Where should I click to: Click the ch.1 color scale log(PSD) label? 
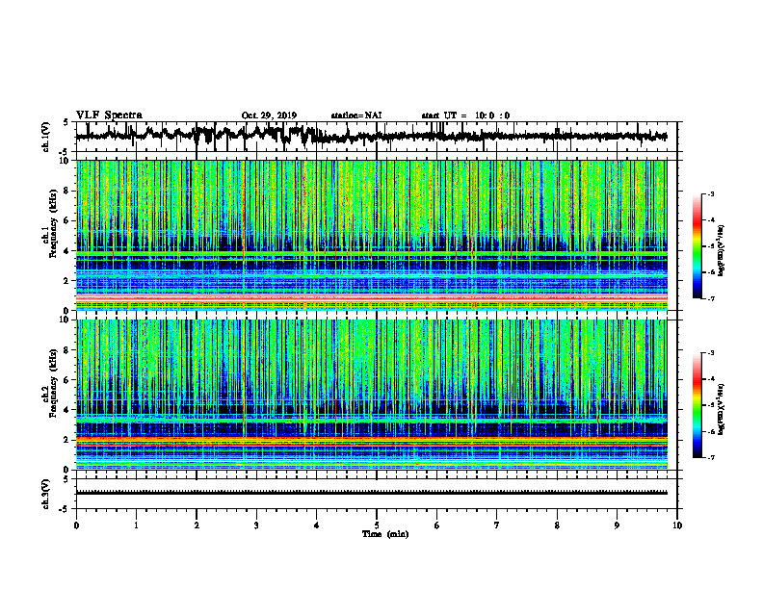pos(722,251)
